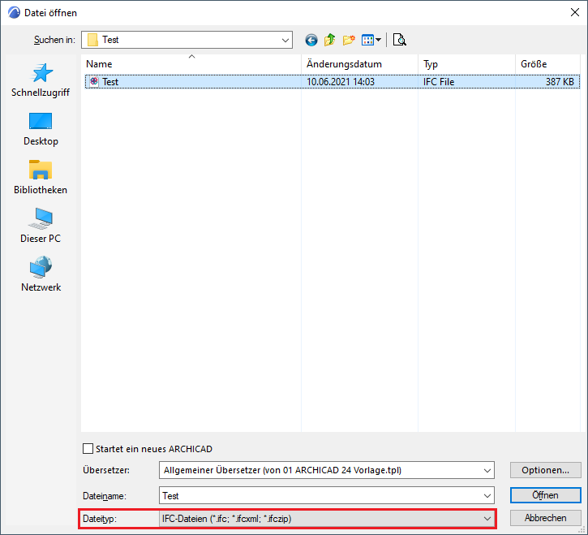Sort files by Größe column
The image size is (588, 535).
tap(547, 64)
